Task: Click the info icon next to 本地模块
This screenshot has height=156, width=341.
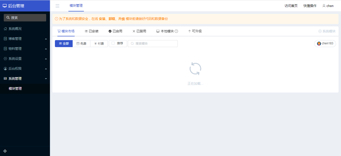Action: click(x=176, y=31)
